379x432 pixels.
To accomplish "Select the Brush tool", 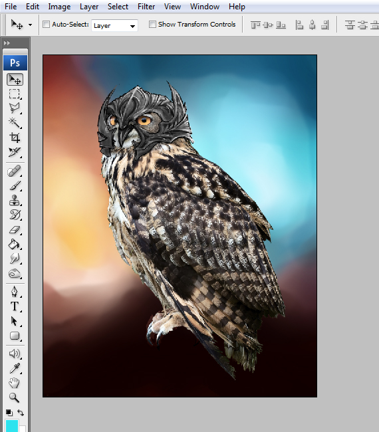I will [15, 185].
